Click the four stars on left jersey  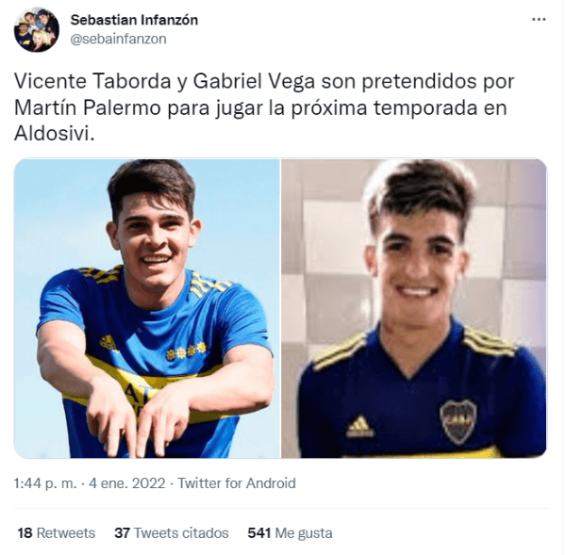coord(186,351)
